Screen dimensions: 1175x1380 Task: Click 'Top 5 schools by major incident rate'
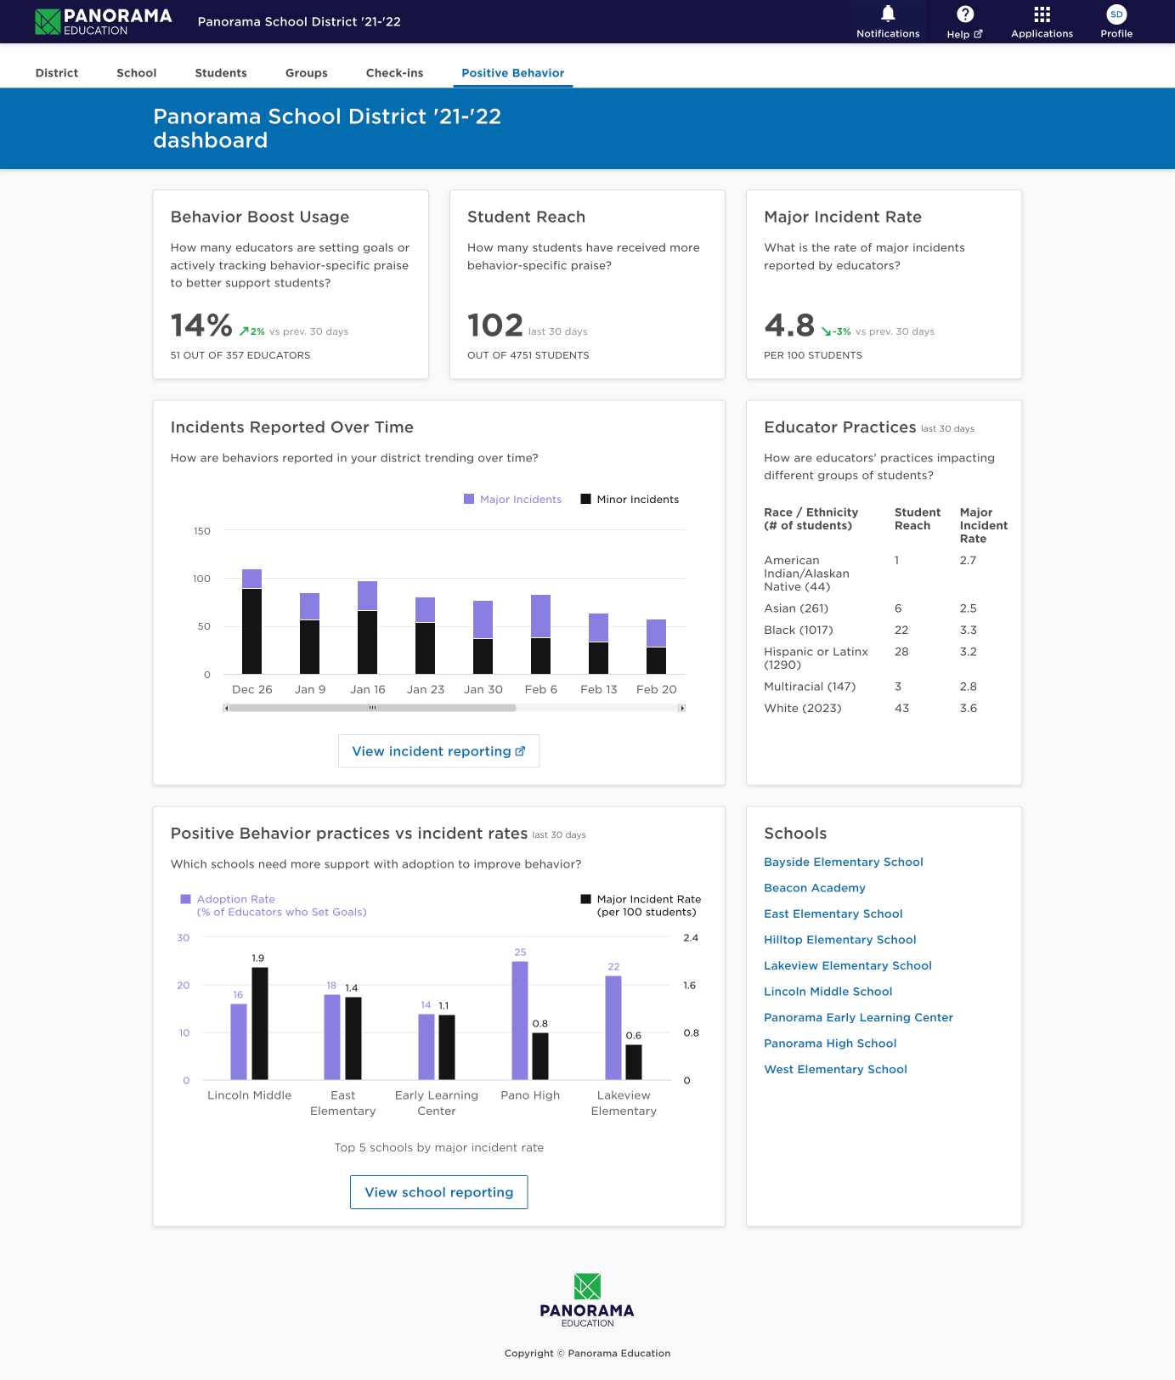click(x=439, y=1148)
